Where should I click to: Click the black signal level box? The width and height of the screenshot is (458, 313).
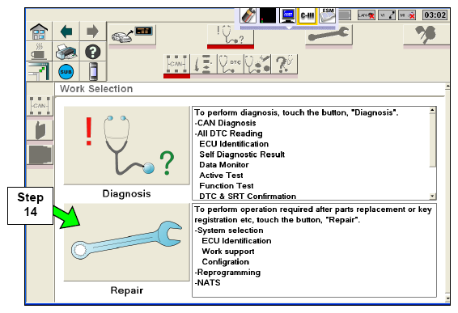(268, 15)
